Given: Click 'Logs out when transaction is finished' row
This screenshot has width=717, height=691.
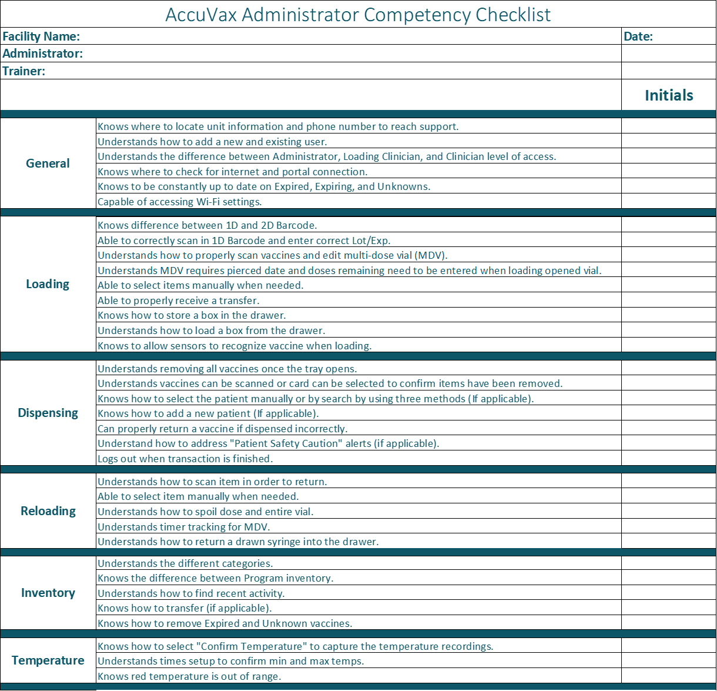Looking at the screenshot, I should pos(358,458).
